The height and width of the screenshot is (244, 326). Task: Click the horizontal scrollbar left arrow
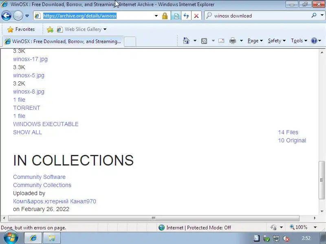(4, 218)
